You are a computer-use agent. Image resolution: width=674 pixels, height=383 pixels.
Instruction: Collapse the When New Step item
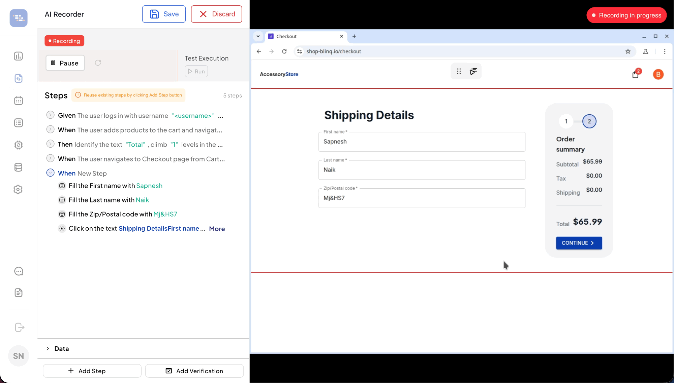click(x=50, y=173)
